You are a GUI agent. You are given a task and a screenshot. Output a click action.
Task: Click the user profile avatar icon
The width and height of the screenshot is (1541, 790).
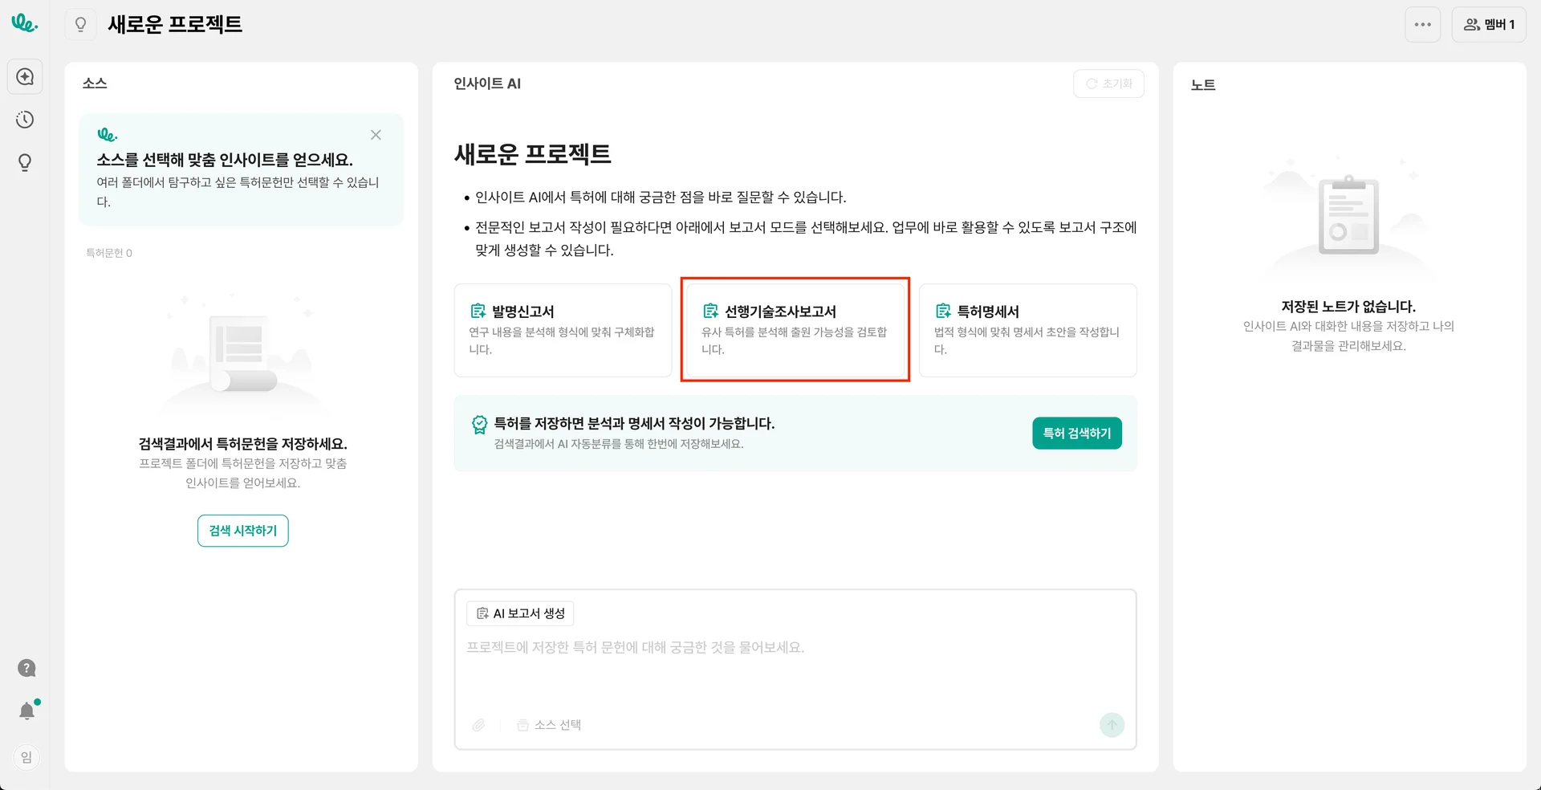coord(26,757)
